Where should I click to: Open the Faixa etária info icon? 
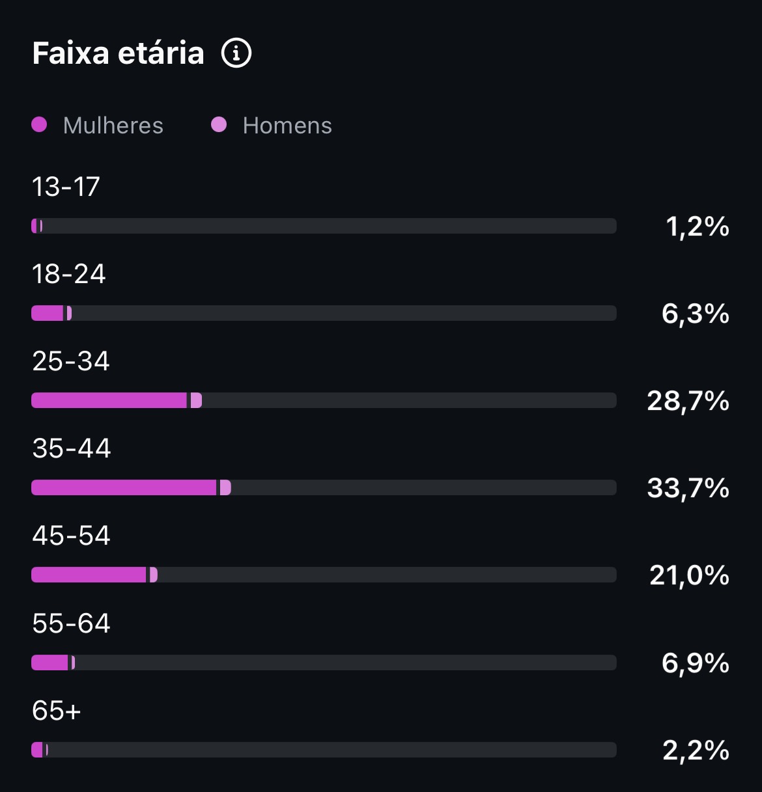[236, 53]
